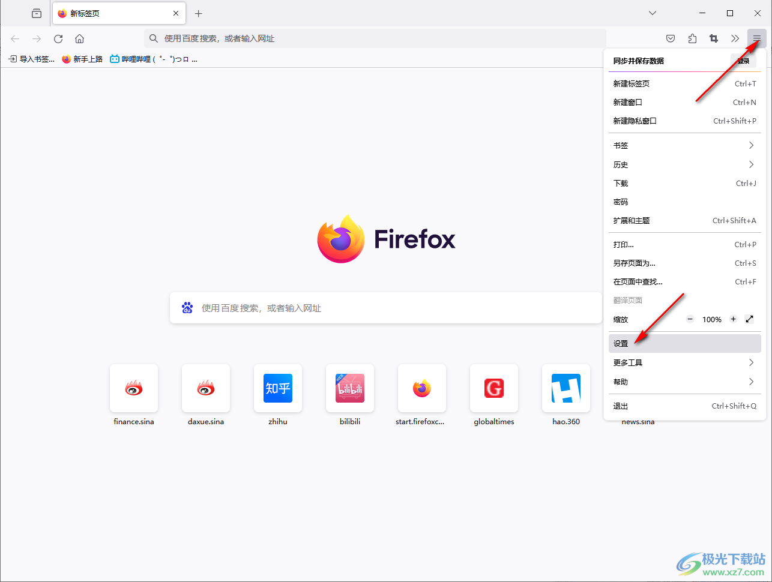
Task: Show more tools overflow chevron
Action: [x=735, y=38]
